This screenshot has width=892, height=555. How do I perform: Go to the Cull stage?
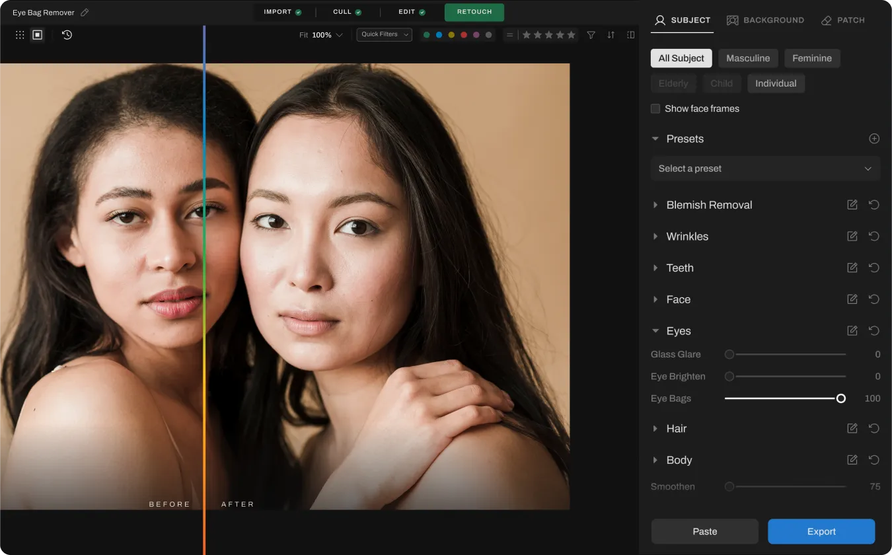[347, 12]
